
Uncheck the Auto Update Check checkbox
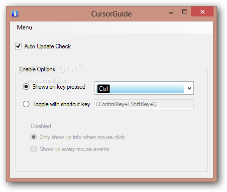pos(18,46)
